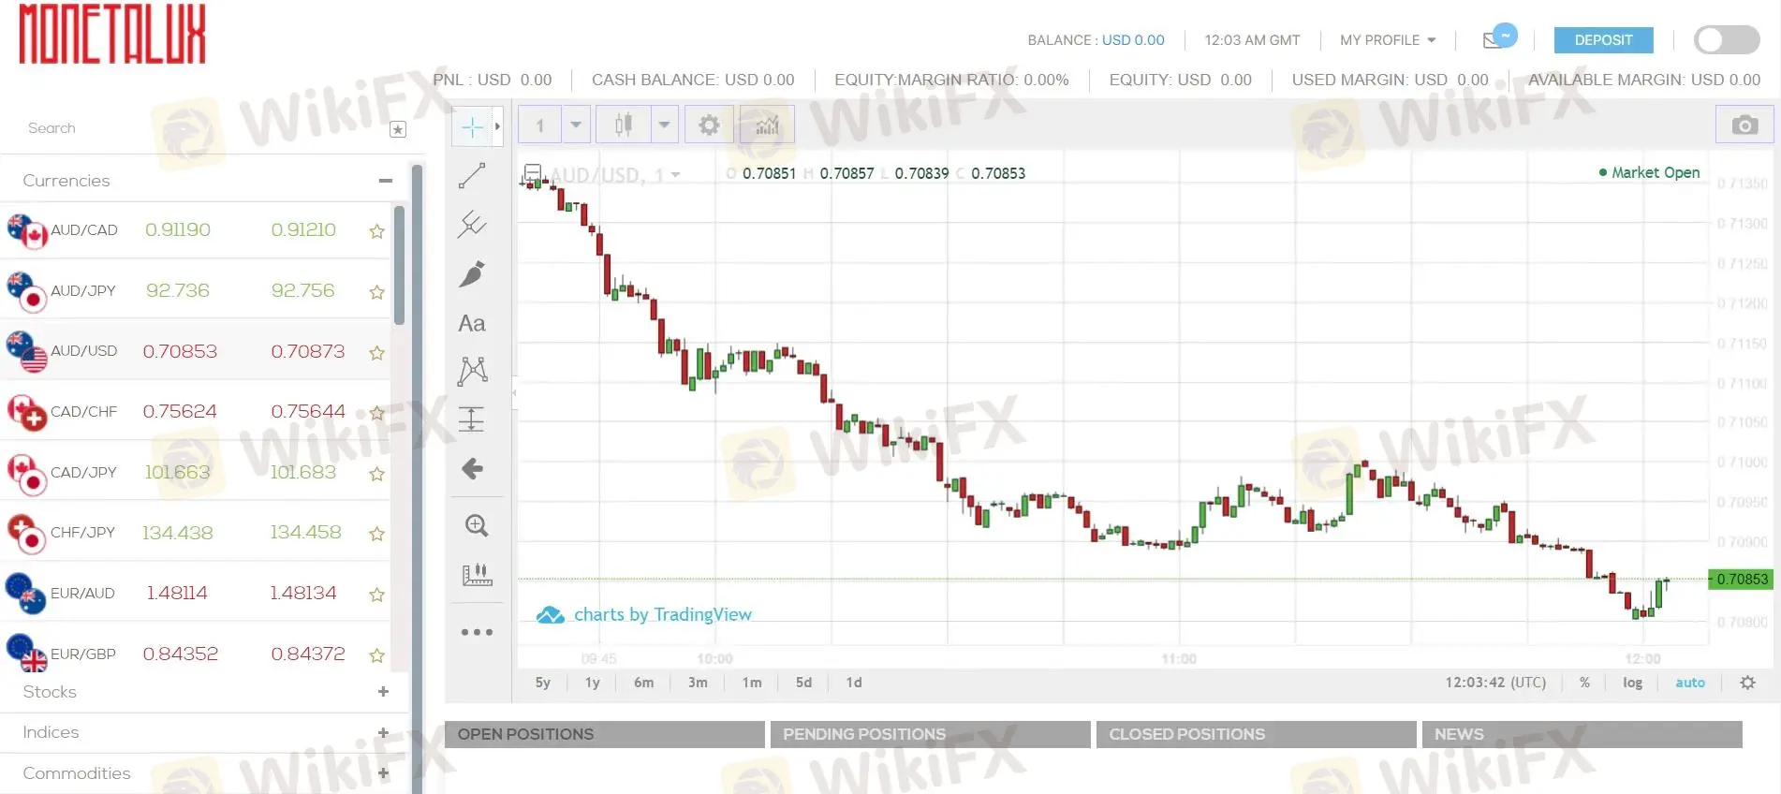Expand the Stocks section
Image resolution: width=1781 pixels, height=794 pixels.
tap(383, 692)
